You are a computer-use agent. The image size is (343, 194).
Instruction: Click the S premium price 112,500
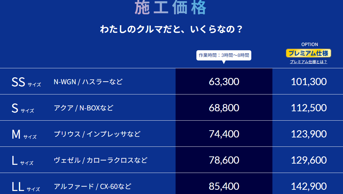(x=309, y=108)
